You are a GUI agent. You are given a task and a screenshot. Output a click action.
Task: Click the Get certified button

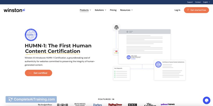(x=38, y=73)
